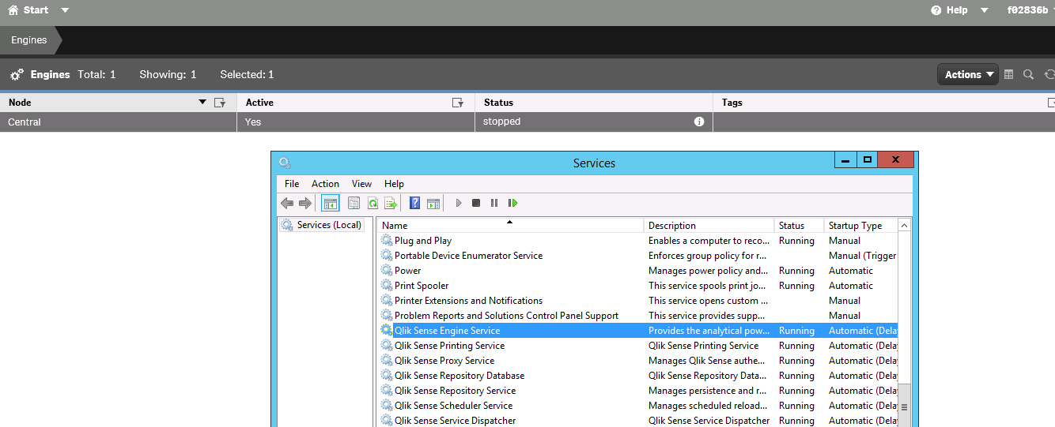
Task: Click the search magnifier in Engines header
Action: 1028,74
